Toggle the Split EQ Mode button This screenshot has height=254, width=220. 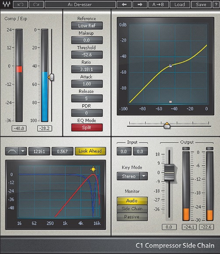87,127
